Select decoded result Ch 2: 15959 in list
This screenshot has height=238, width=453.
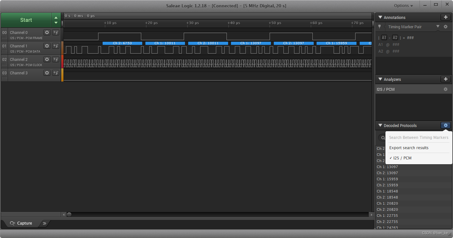tap(413, 185)
